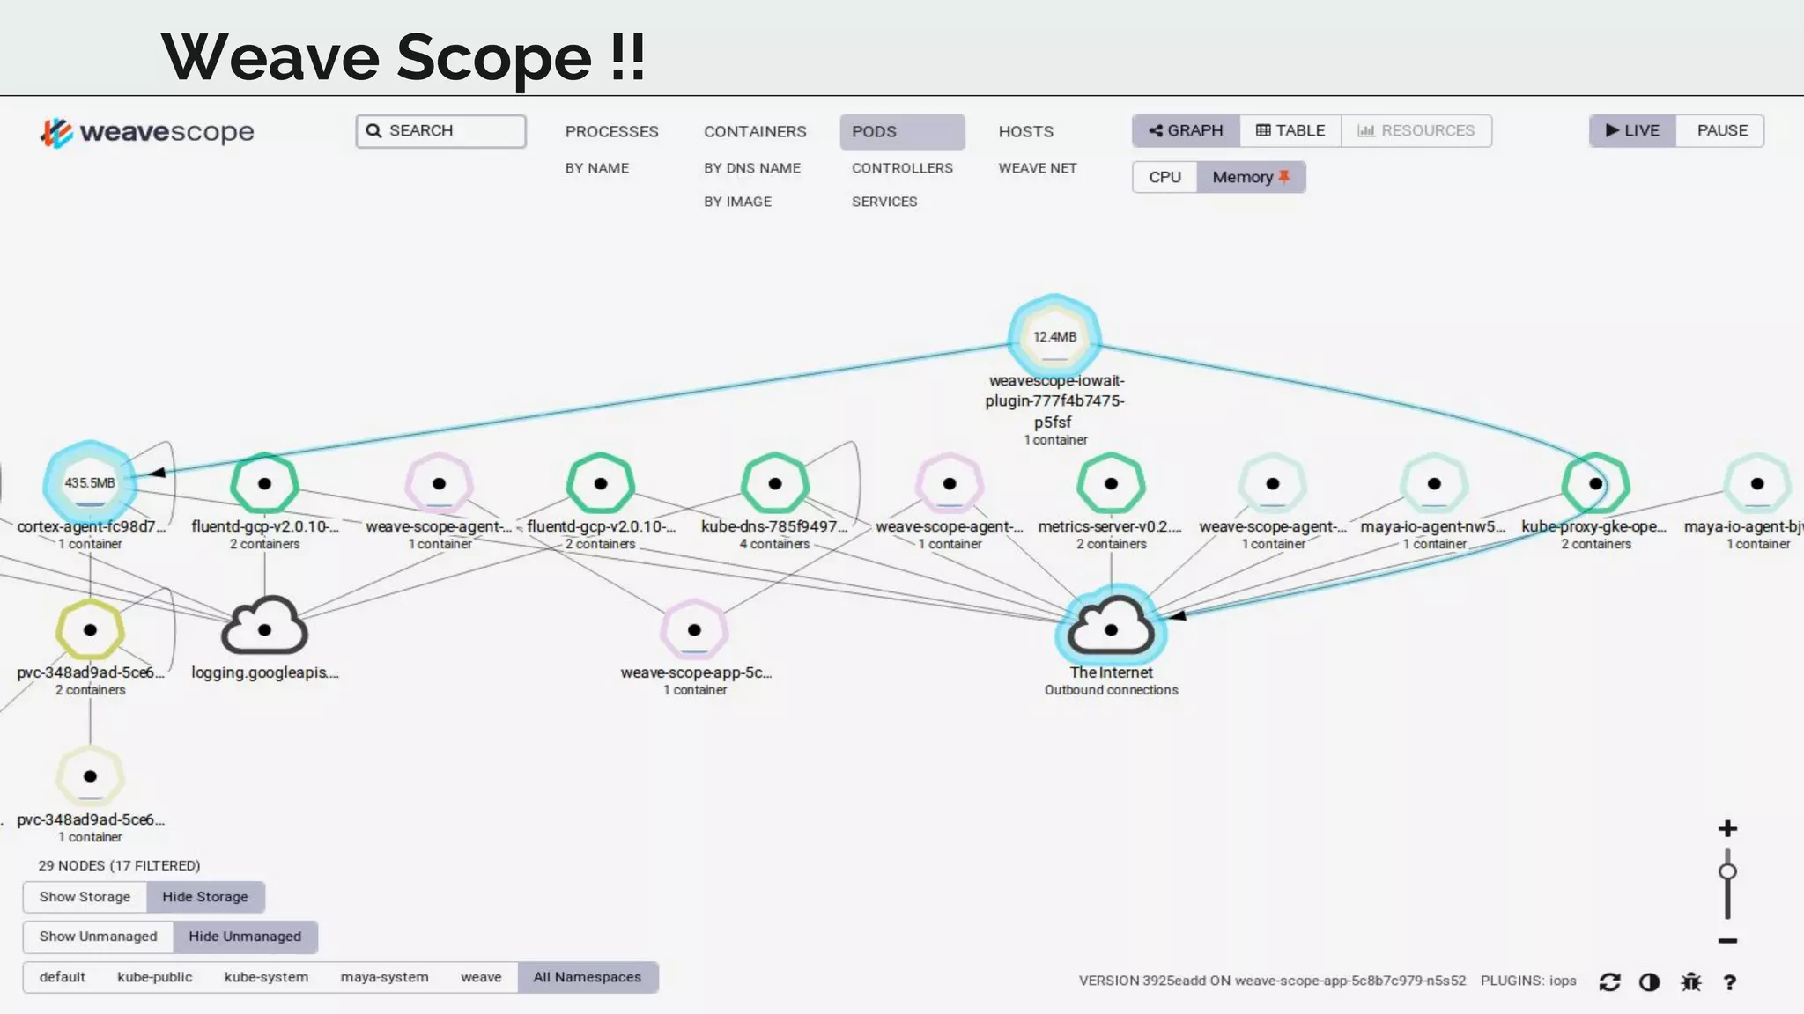Click the zoom out minus icon
This screenshot has height=1014, width=1804.
pyautogui.click(x=1727, y=941)
